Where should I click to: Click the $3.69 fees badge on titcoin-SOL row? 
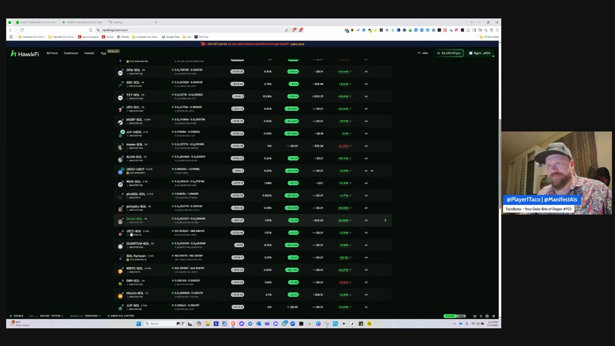pyautogui.click(x=293, y=295)
